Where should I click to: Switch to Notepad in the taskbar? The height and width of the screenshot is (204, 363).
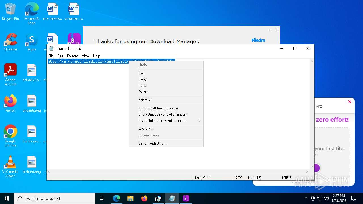coord(172,198)
